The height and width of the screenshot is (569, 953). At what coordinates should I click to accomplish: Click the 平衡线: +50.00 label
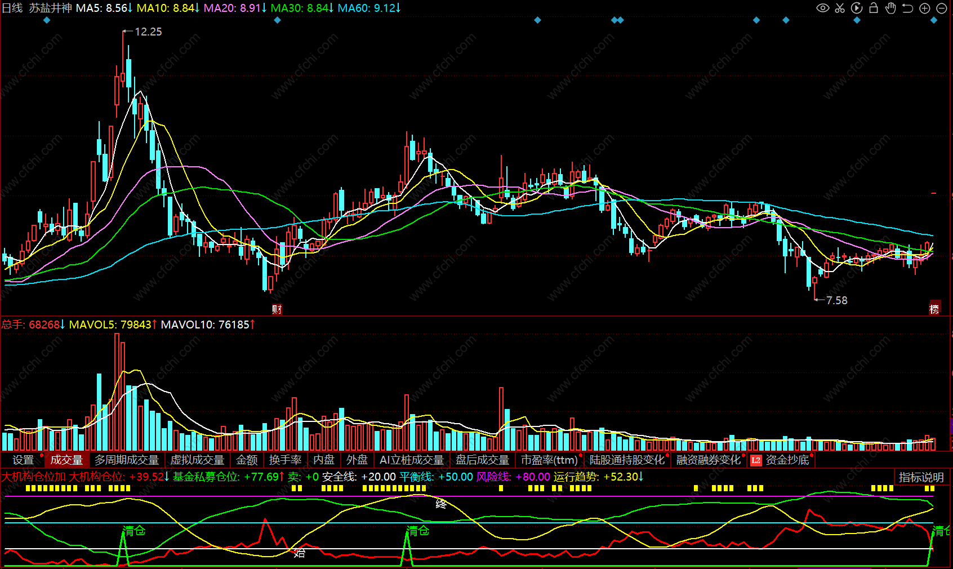click(x=436, y=477)
